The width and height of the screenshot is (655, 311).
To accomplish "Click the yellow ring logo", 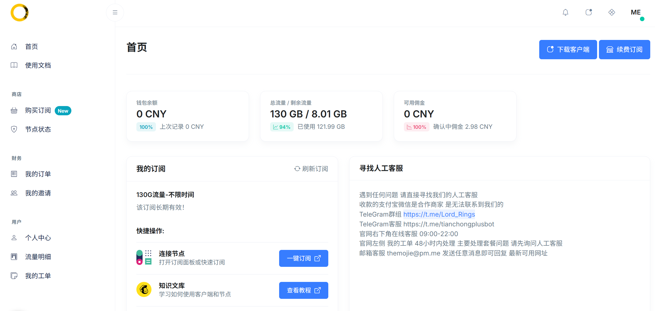I will coord(20,12).
